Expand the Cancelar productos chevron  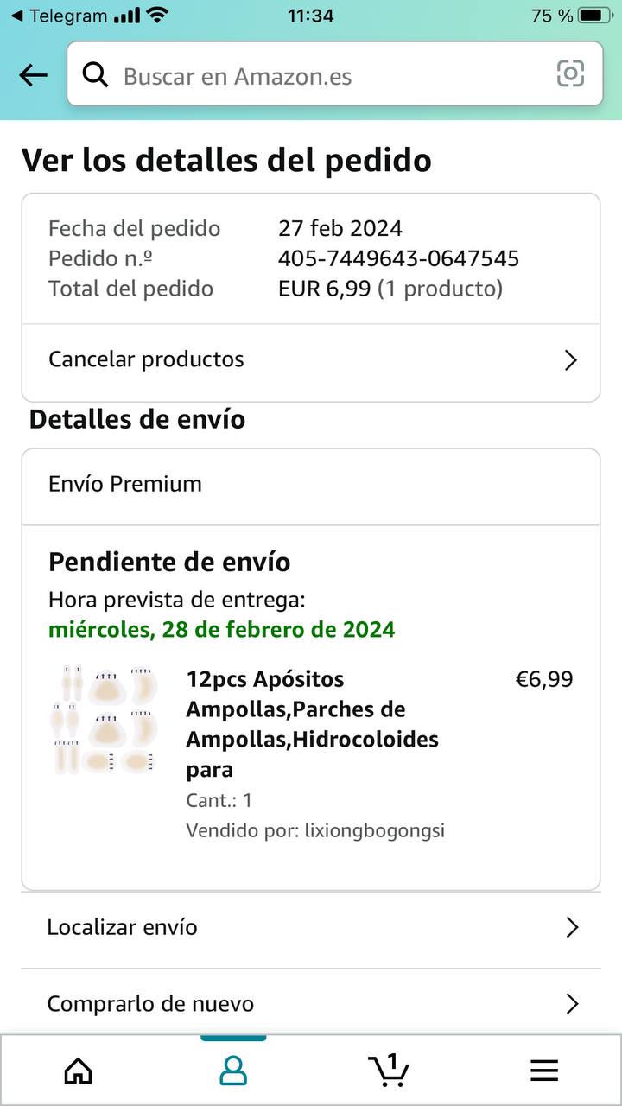[570, 360]
